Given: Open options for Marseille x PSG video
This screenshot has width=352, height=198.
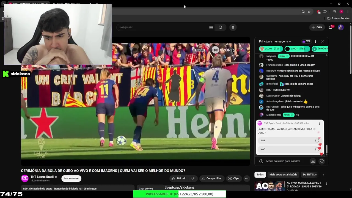Looking at the screenshot, I should pyautogui.click(x=327, y=183).
